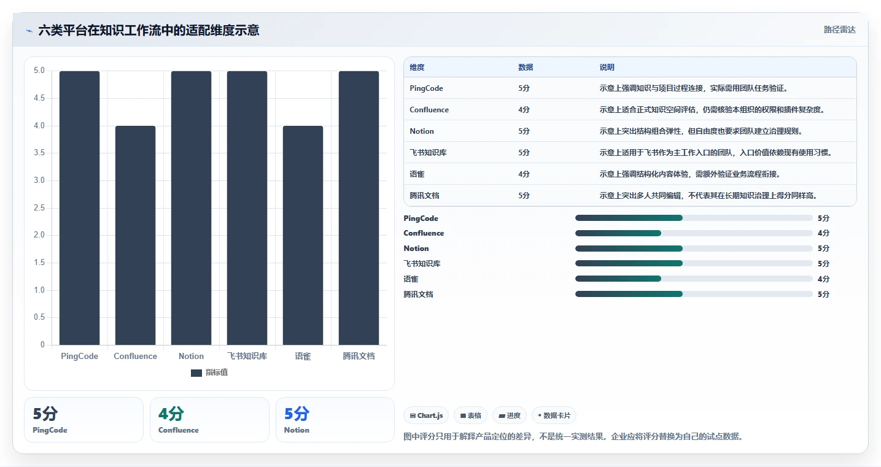Click Notion in the table's first column
This screenshot has height=467, width=881.
pyautogui.click(x=422, y=131)
